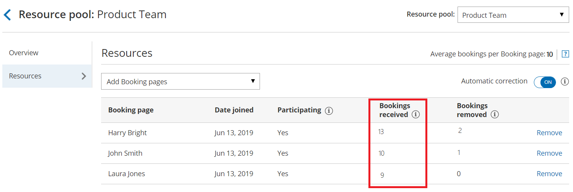
Task: Click the Harry Bright booking page name
Action: coord(127,133)
